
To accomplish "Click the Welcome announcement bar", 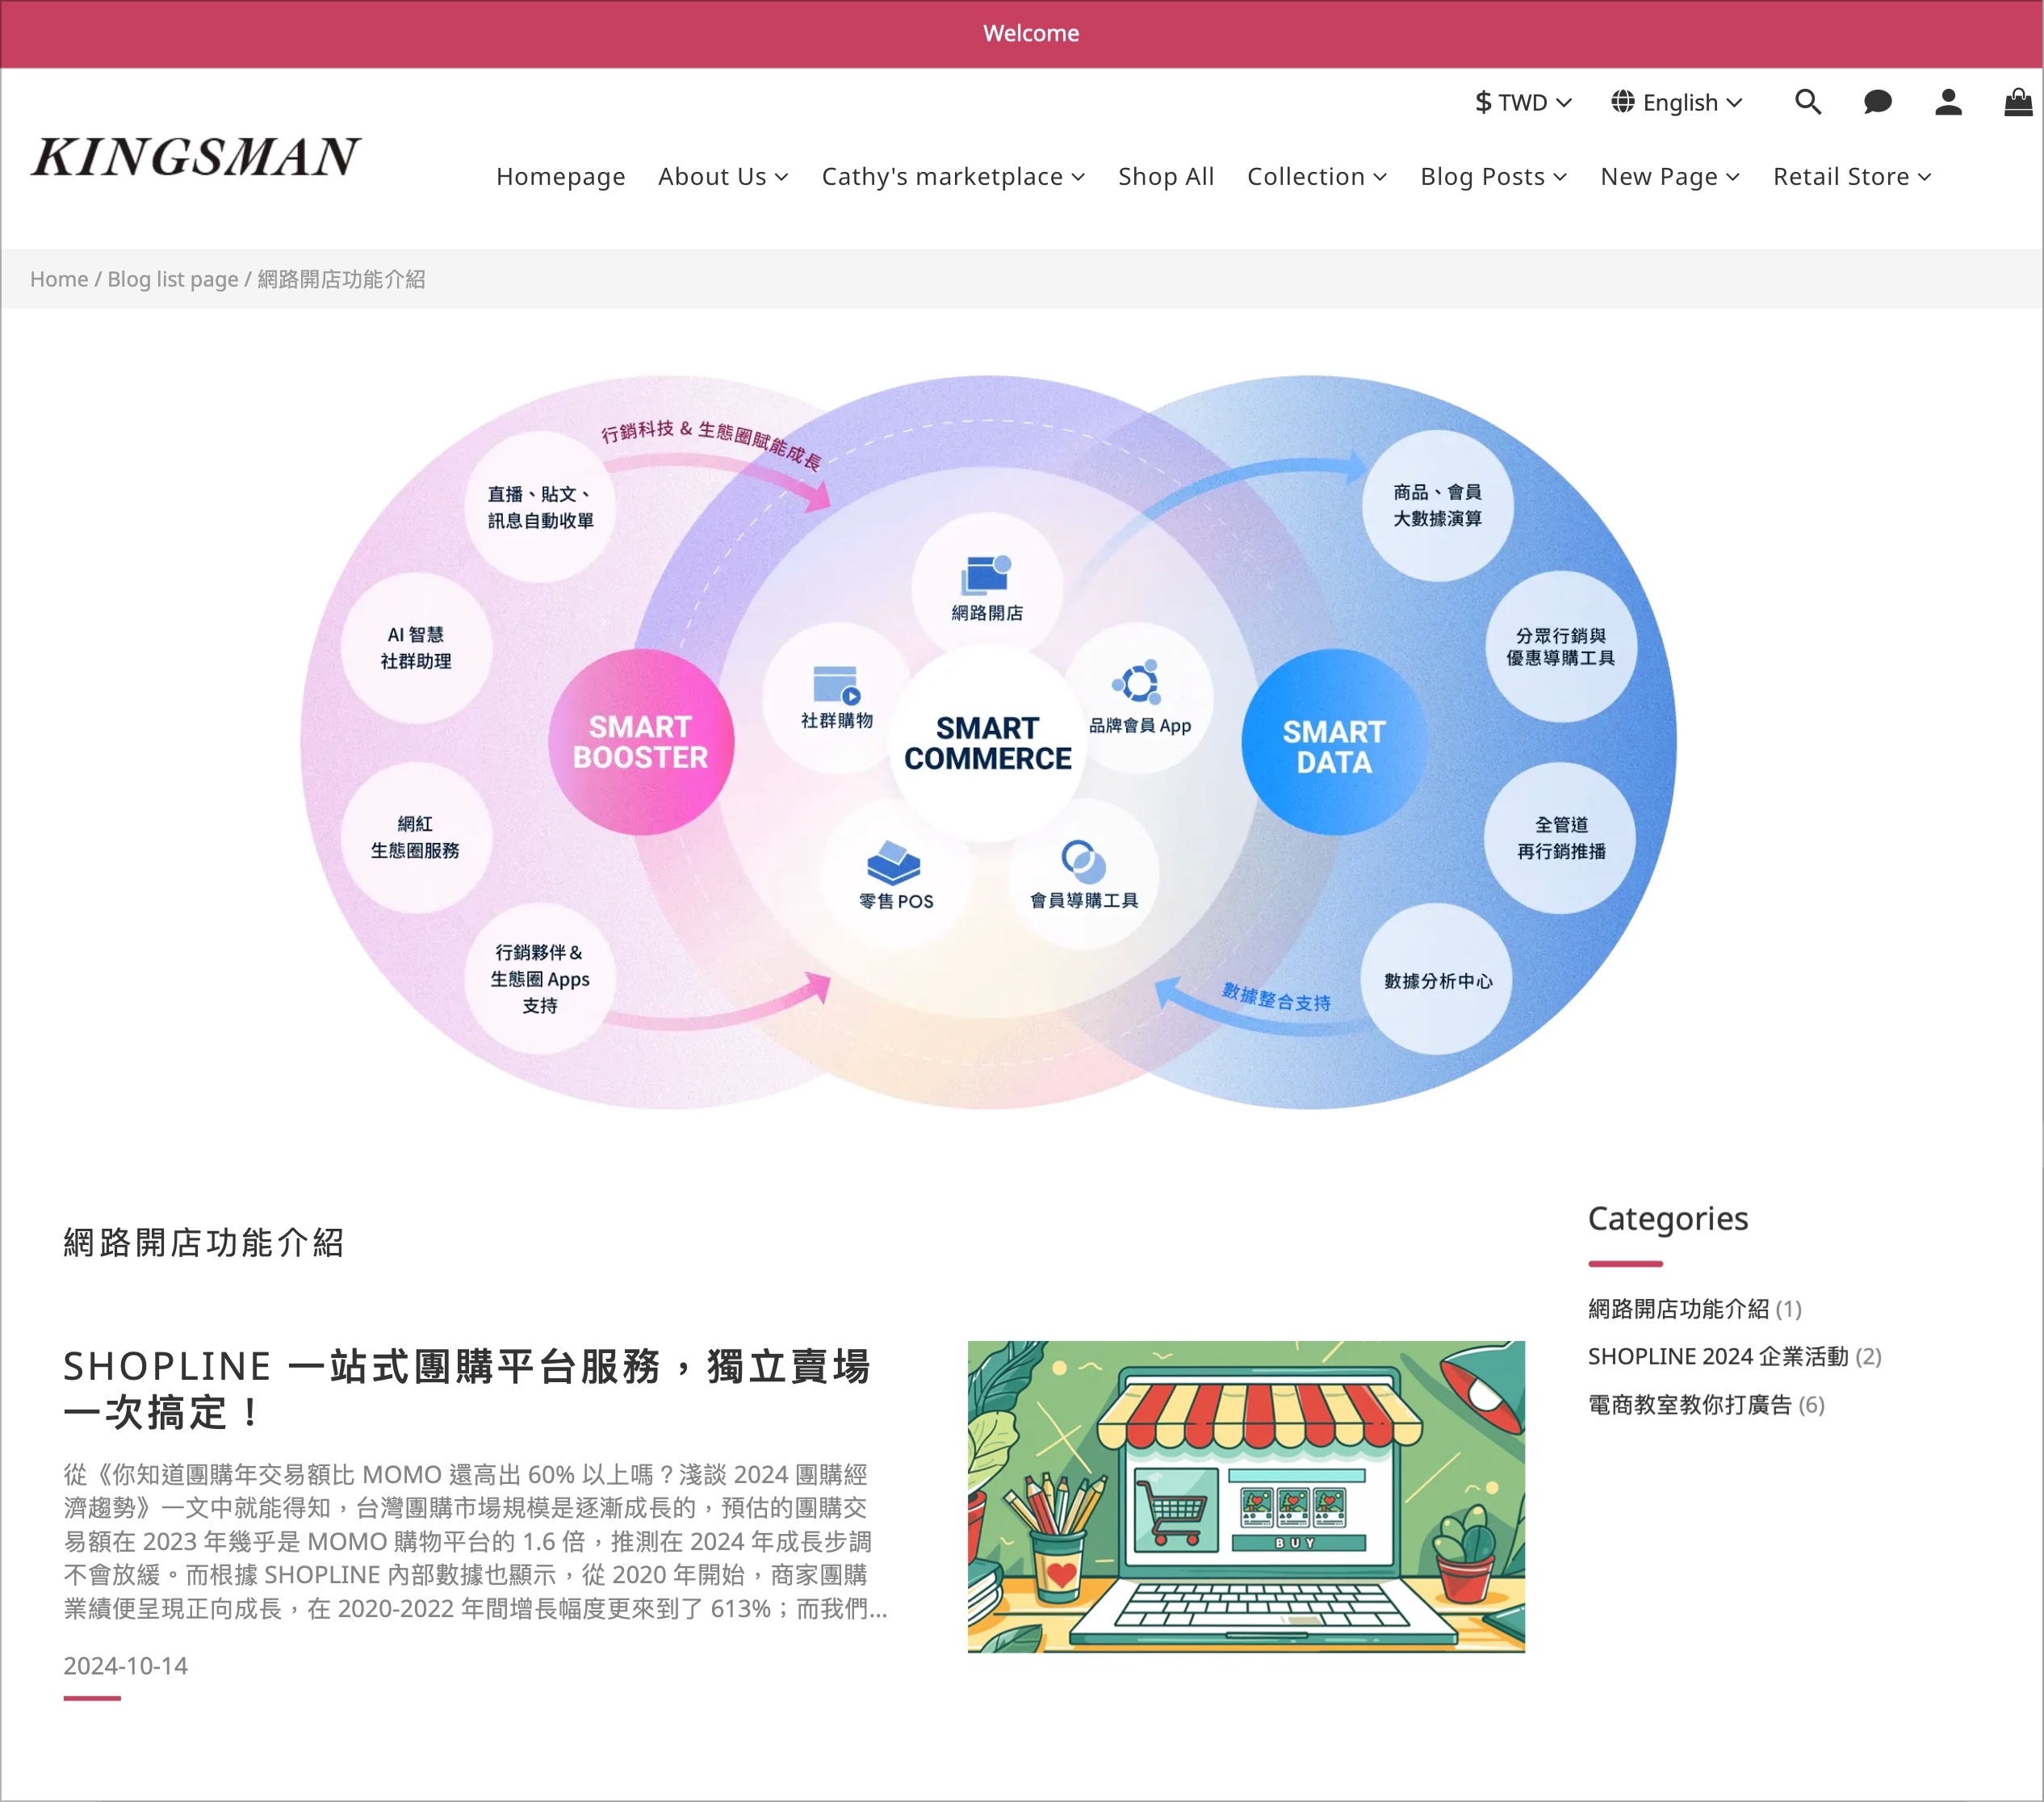I will coord(1022,34).
